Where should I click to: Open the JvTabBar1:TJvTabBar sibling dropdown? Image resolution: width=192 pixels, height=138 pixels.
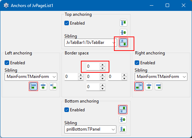click(x=91, y=42)
